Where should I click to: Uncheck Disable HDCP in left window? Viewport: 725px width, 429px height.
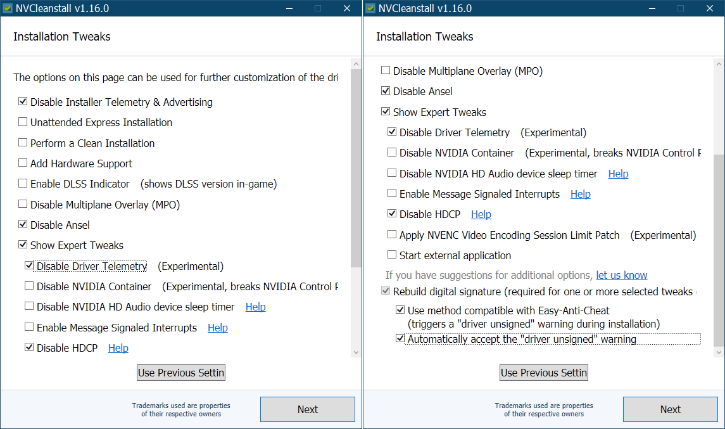click(29, 347)
